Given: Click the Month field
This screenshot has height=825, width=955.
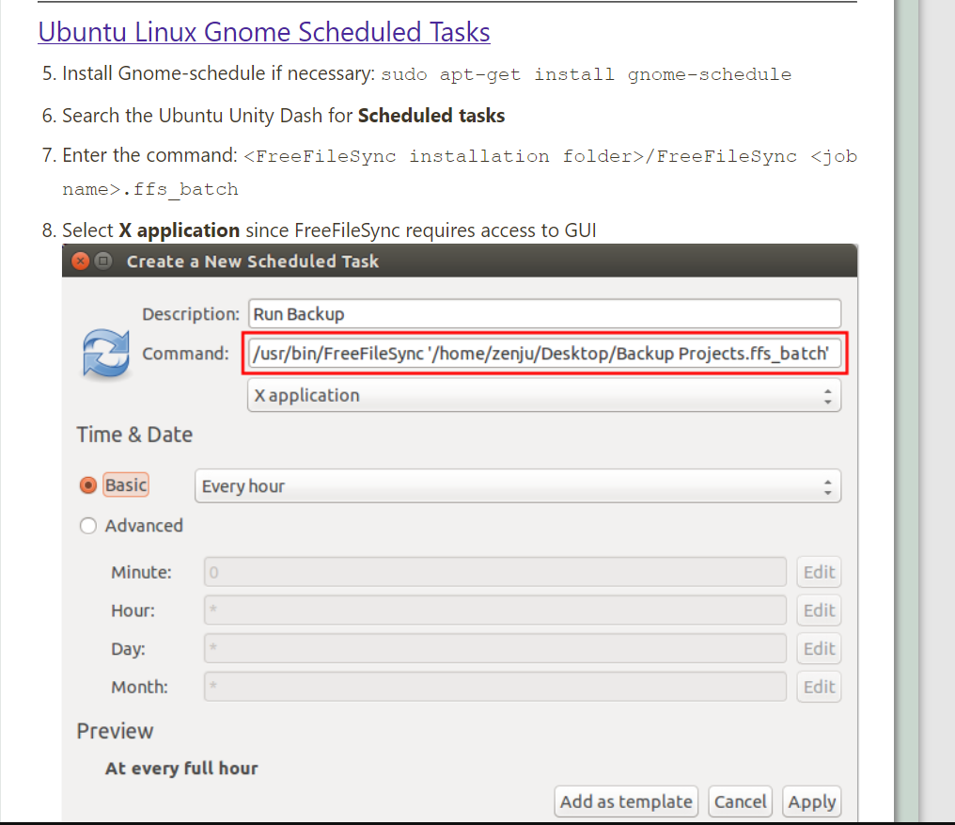Looking at the screenshot, I should point(495,687).
